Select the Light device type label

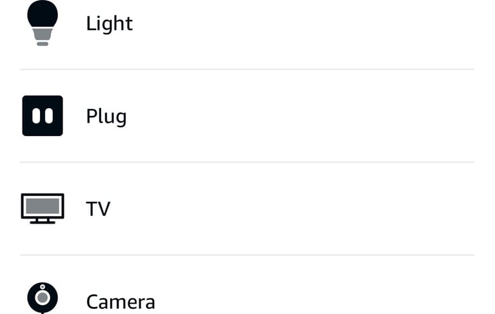110,24
